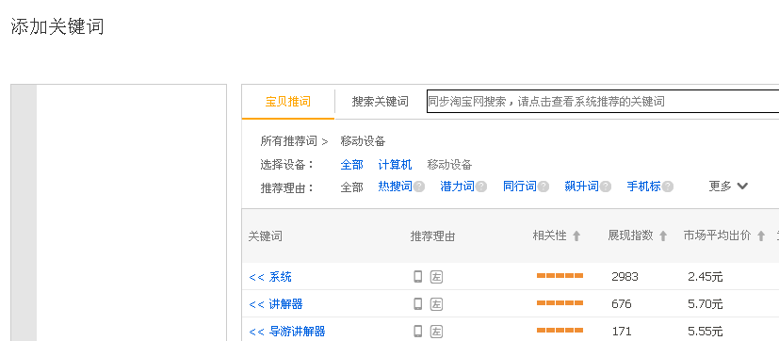Click 所有推荐词 breadcrumb
Viewport: 779px width, 341px height.
coord(288,141)
